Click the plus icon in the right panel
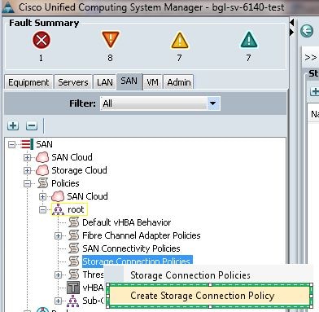This screenshot has width=319, height=312. [x=315, y=91]
